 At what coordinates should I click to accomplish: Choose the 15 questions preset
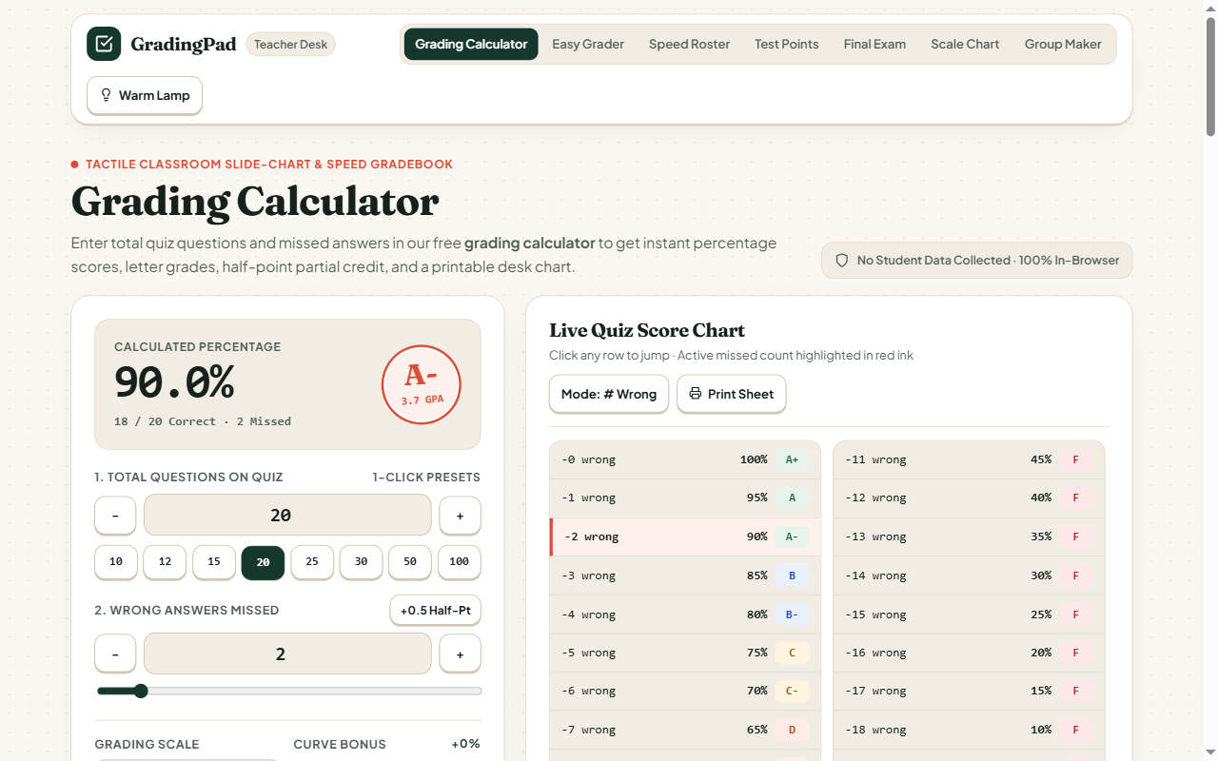click(214, 562)
